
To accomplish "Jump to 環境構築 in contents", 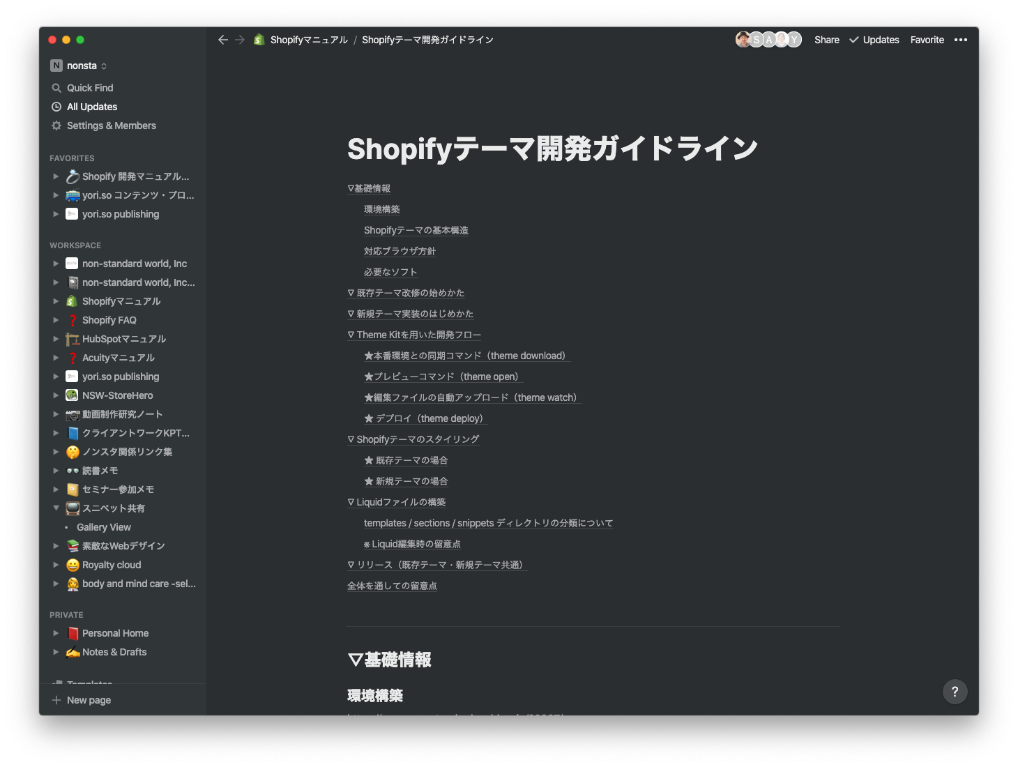I will tap(382, 209).
